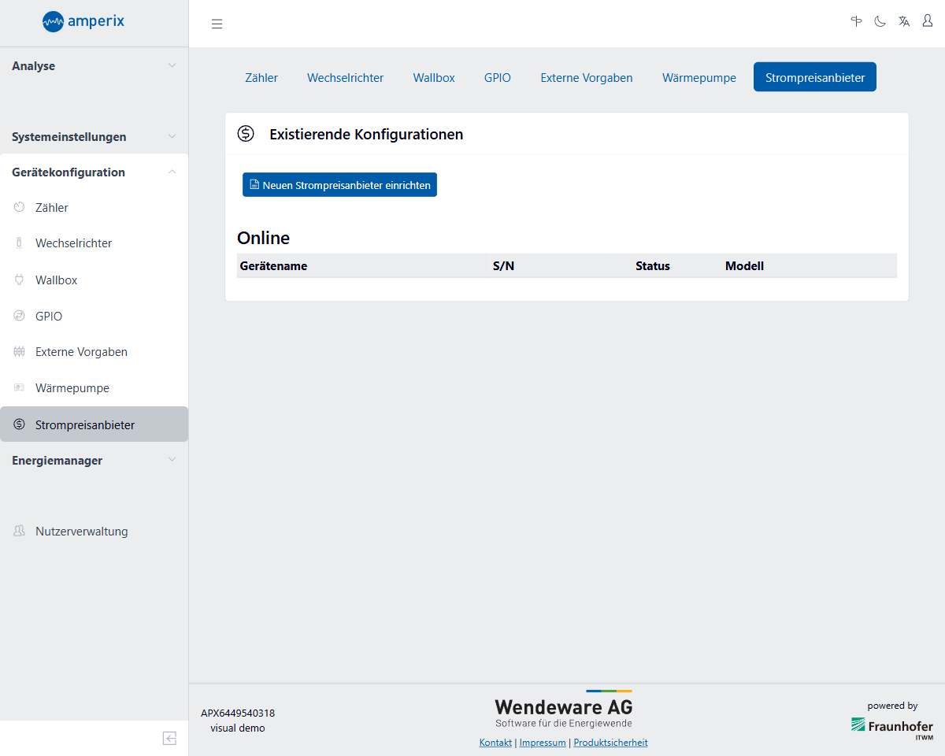Open the user profile icon
This screenshot has width=945, height=756.
click(x=928, y=21)
